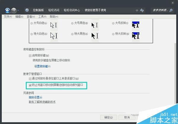Click the refresh icon beside address bar
Screen dimensions: 178x124
[x=142, y=10]
